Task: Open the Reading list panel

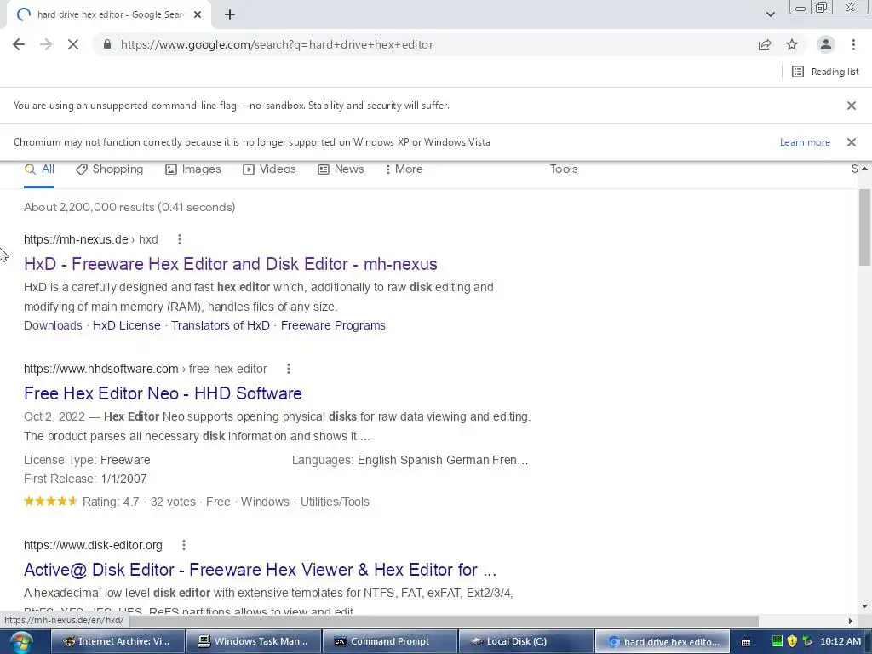Action: coord(825,72)
